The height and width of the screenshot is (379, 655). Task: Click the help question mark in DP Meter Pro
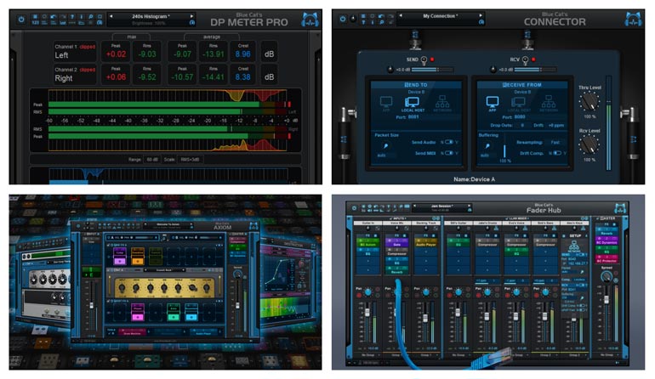71,17
